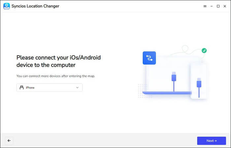Maximize the Syncios Location Changer window
This screenshot has width=231, height=148.
click(x=218, y=6)
